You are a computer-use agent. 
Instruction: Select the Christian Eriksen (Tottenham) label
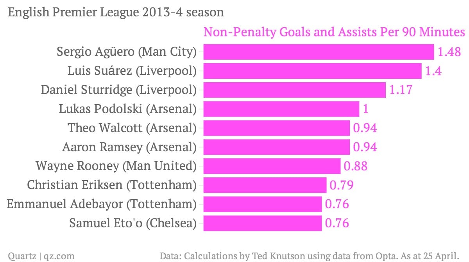coord(111,185)
